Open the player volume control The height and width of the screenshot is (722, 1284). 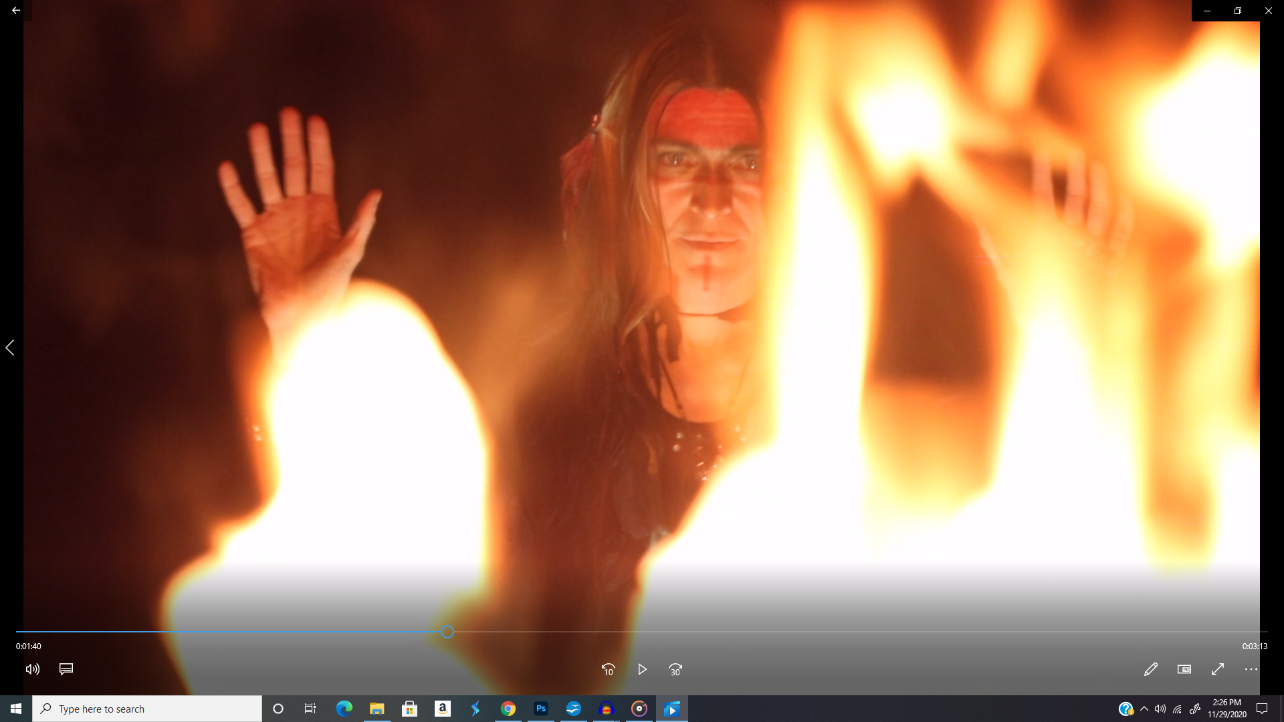(32, 669)
